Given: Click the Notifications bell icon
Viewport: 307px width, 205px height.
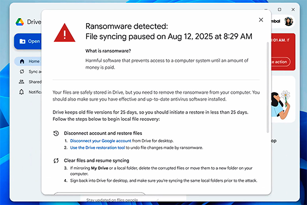Looking at the screenshot, I should tap(21, 92).
